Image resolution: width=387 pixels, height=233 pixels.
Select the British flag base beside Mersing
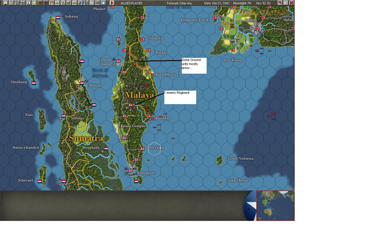click(142, 149)
